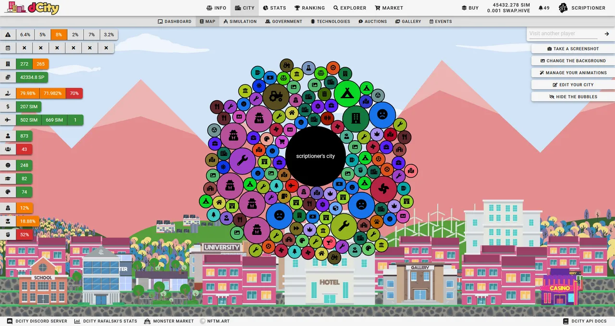This screenshot has width=615, height=326.
Task: Switch to the Simulation tab
Action: pyautogui.click(x=240, y=22)
